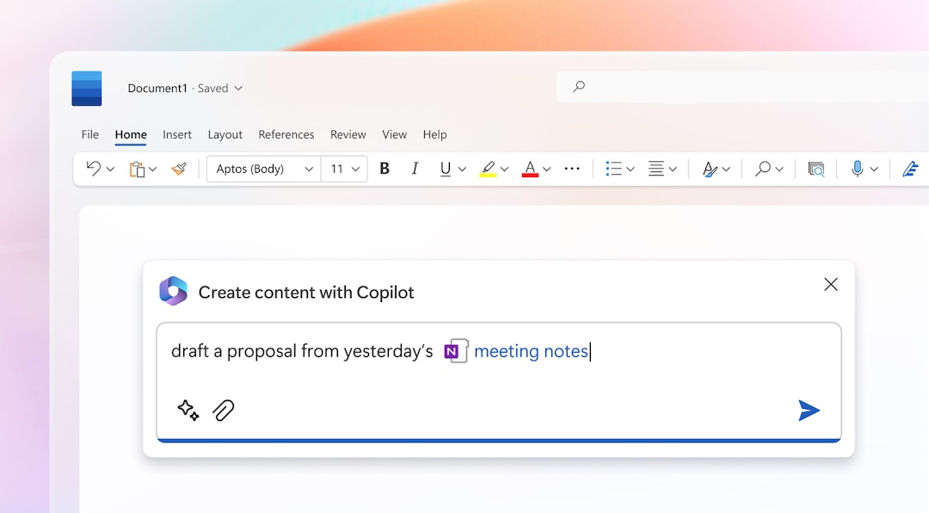
Task: Attach a file using the paperclip icon
Action: tap(222, 410)
